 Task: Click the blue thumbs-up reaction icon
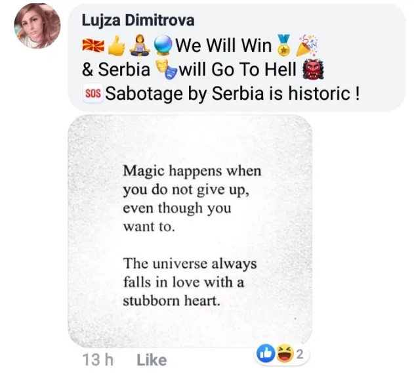click(x=266, y=353)
